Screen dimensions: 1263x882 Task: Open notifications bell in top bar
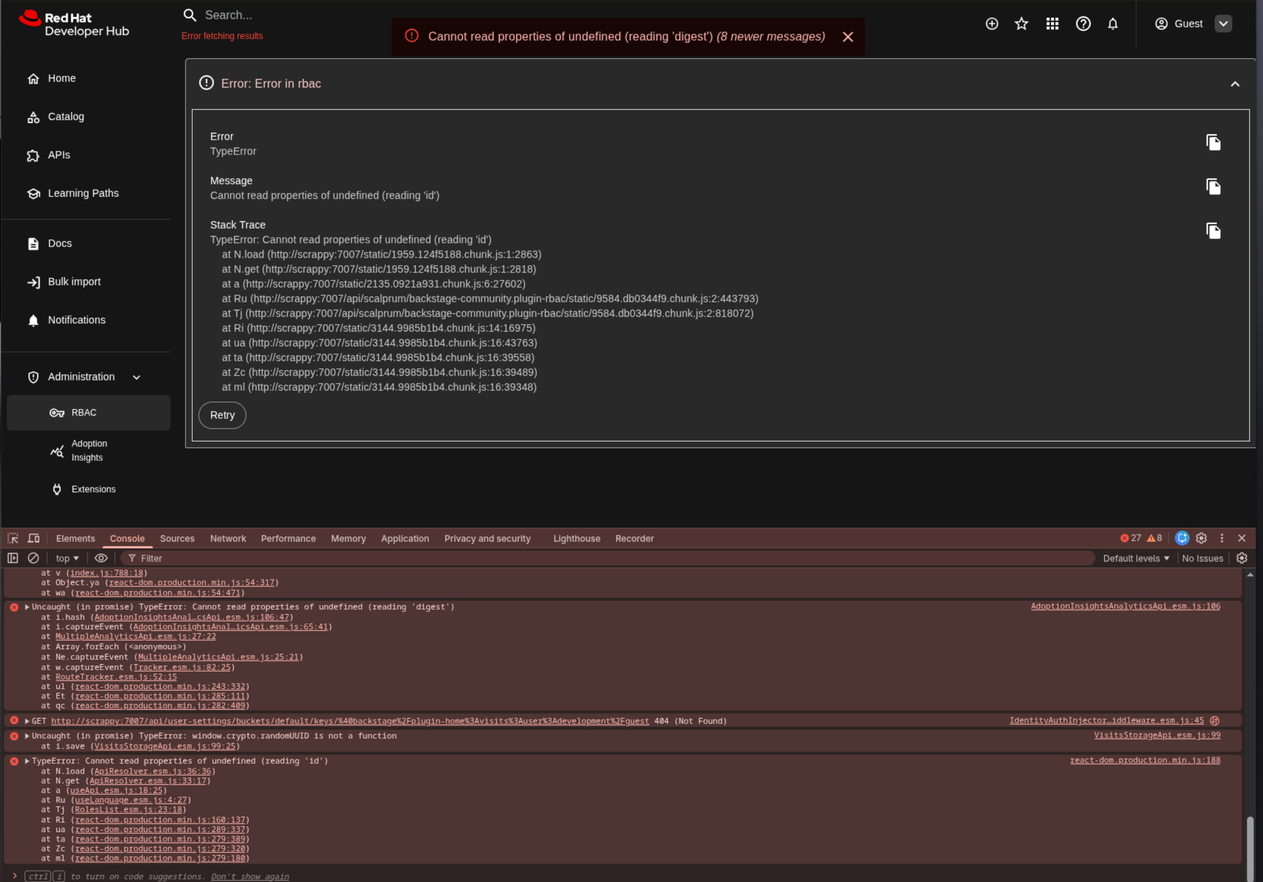point(1112,24)
